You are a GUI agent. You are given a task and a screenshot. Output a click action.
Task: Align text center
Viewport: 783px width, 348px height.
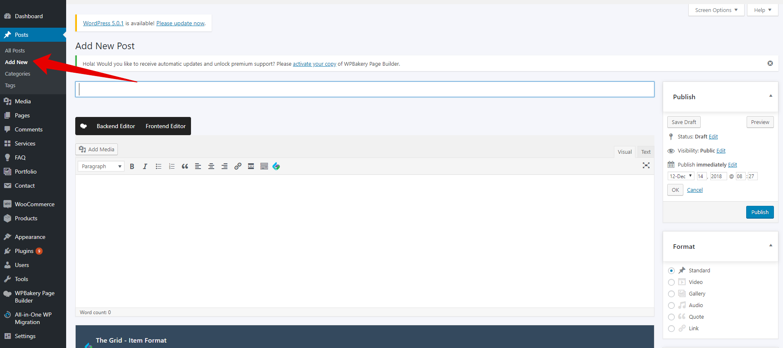click(x=211, y=166)
